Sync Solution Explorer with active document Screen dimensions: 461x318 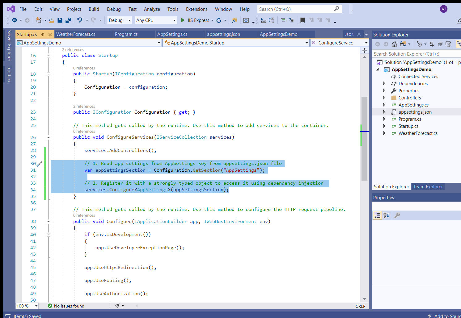pyautogui.click(x=432, y=44)
